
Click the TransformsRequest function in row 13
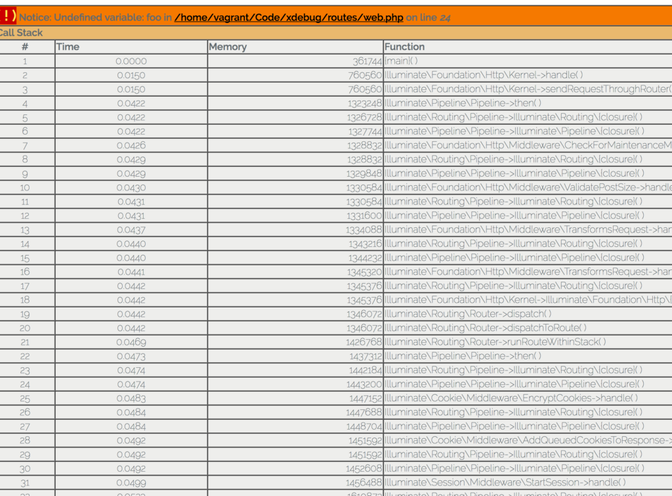pyautogui.click(x=528, y=229)
